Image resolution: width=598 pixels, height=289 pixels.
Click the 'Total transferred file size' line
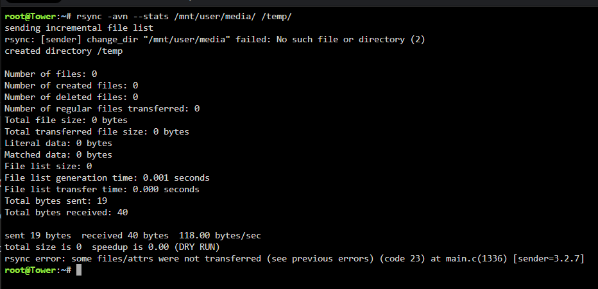pos(97,132)
